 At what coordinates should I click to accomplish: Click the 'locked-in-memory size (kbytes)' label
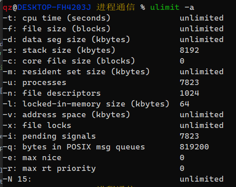(96, 104)
